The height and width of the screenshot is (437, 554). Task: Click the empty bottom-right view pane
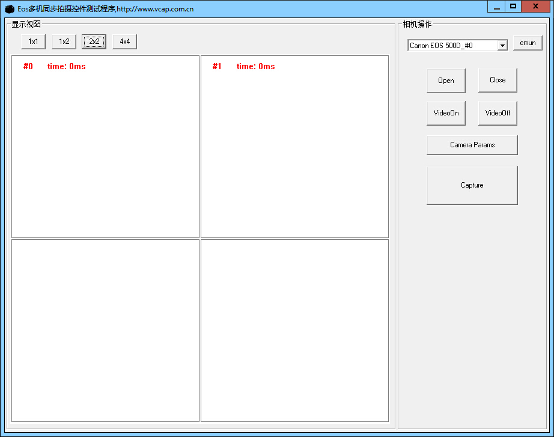[294, 331]
